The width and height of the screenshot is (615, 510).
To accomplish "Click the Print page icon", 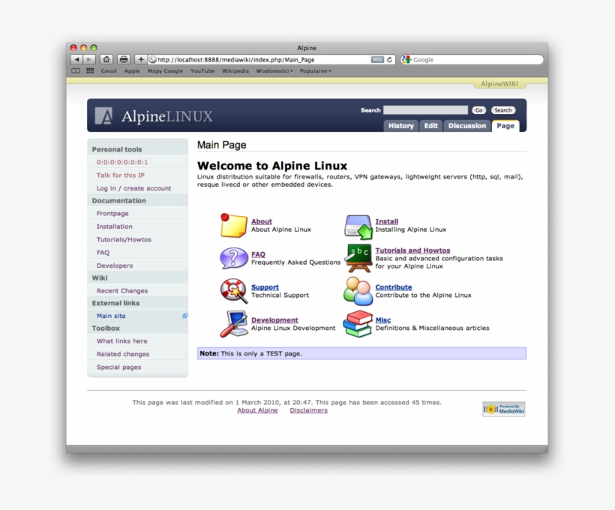I will click(x=124, y=60).
